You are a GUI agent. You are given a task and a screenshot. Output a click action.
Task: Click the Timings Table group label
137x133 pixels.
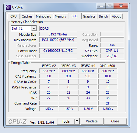click(x=20, y=63)
